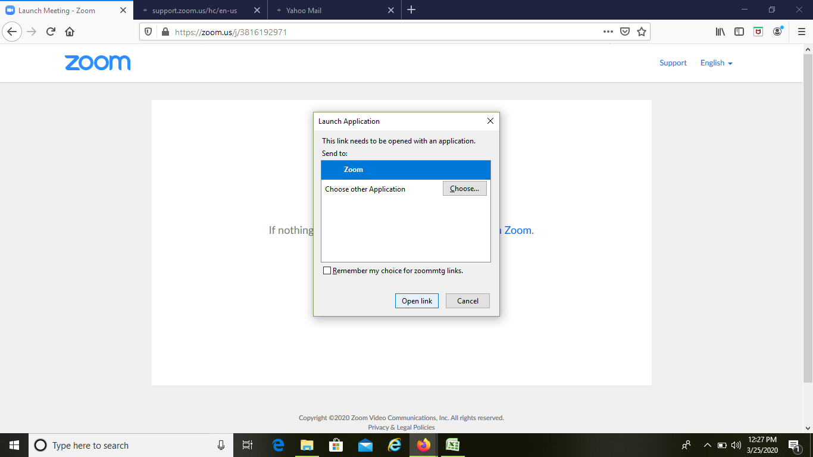
Task: Open the Library bookmarks icon
Action: click(720, 32)
